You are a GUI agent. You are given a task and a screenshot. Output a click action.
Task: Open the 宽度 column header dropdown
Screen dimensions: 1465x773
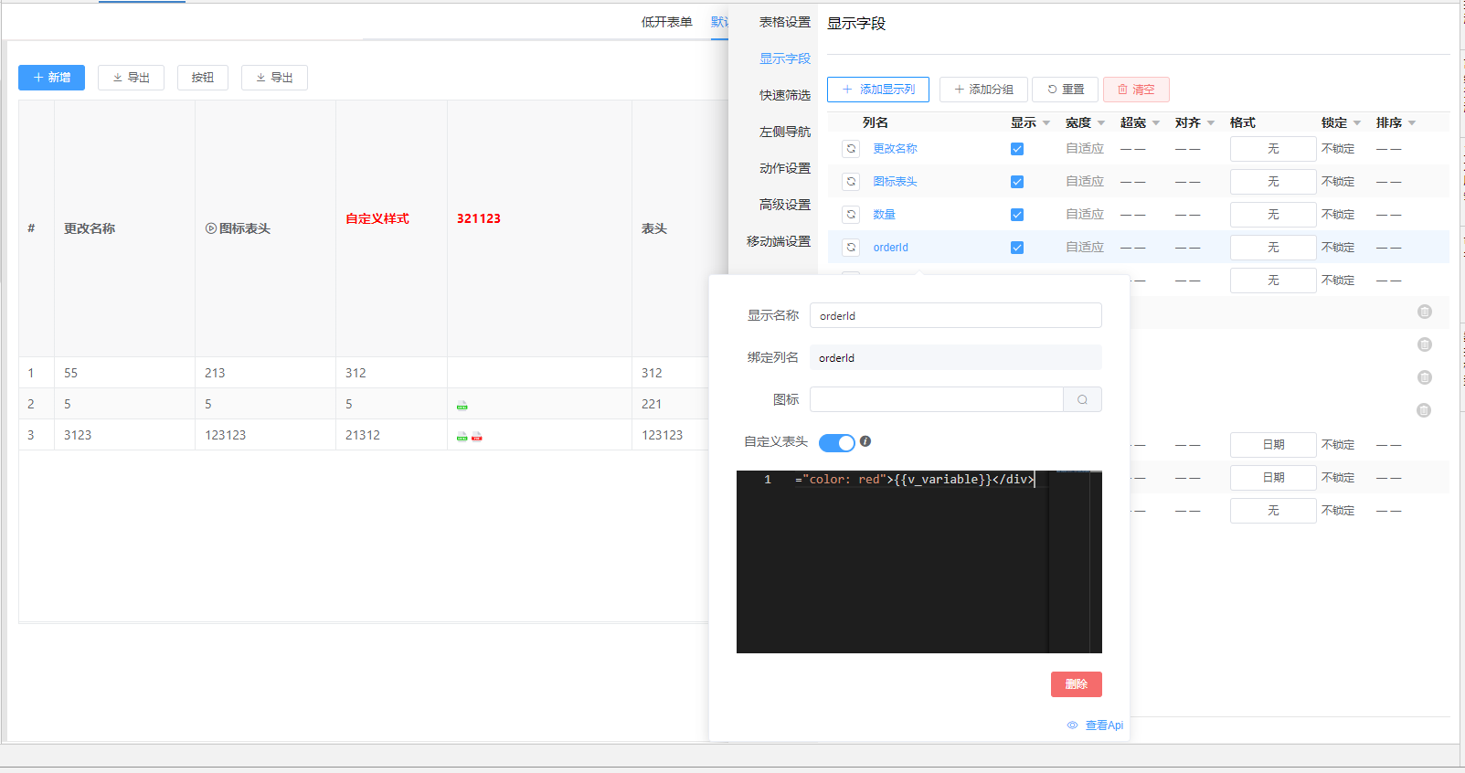click(1101, 123)
